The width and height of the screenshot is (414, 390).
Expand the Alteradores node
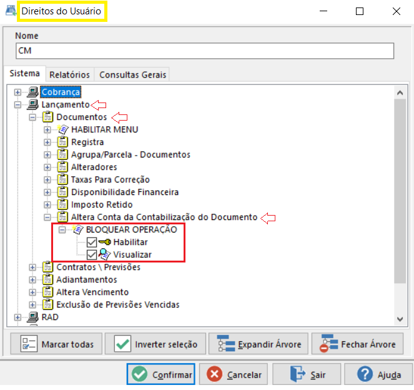[x=47, y=167]
